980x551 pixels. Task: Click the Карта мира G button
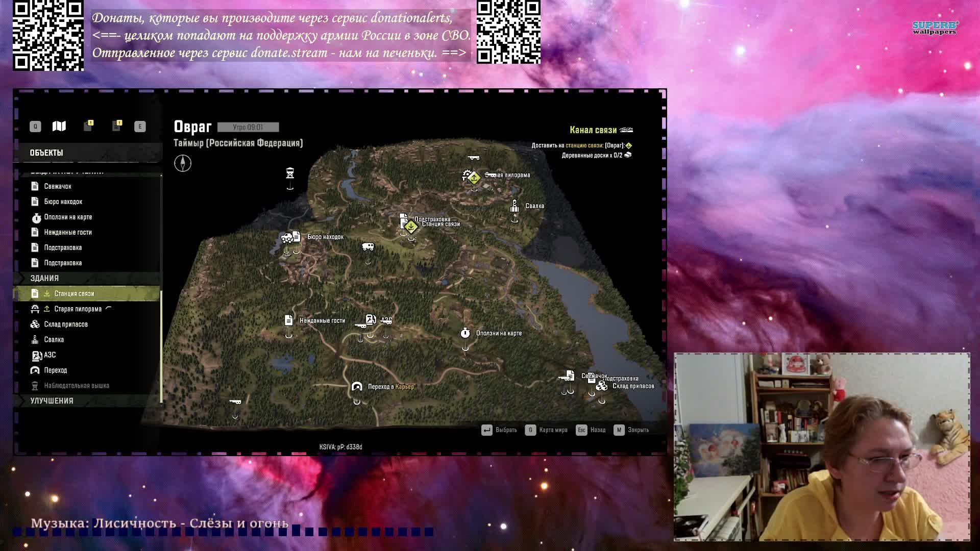530,430
